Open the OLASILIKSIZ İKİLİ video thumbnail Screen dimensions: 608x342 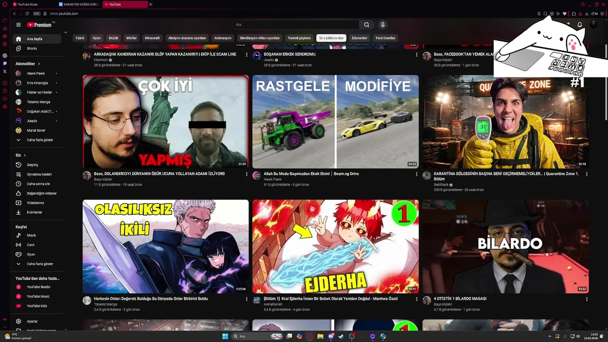[165, 247]
